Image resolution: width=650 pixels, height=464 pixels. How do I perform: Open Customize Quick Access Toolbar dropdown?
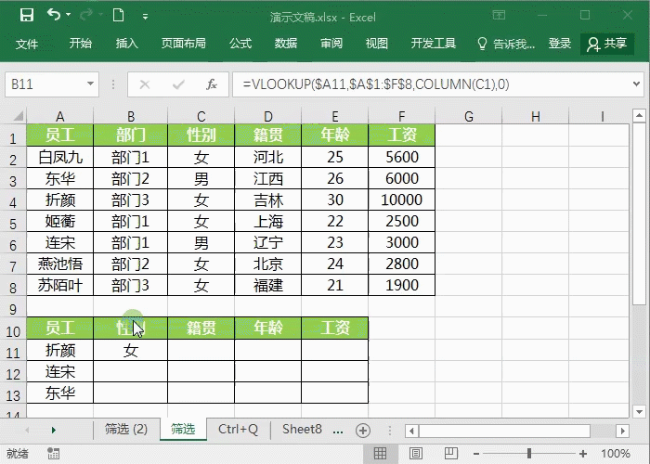pos(145,17)
